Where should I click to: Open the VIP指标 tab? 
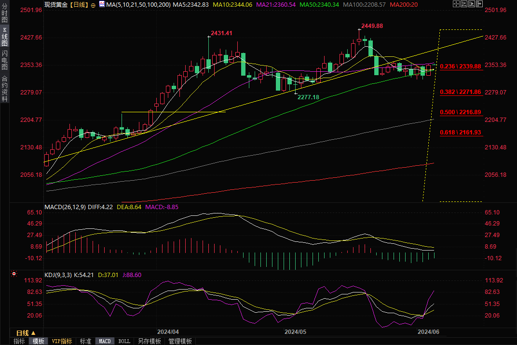click(x=62, y=341)
